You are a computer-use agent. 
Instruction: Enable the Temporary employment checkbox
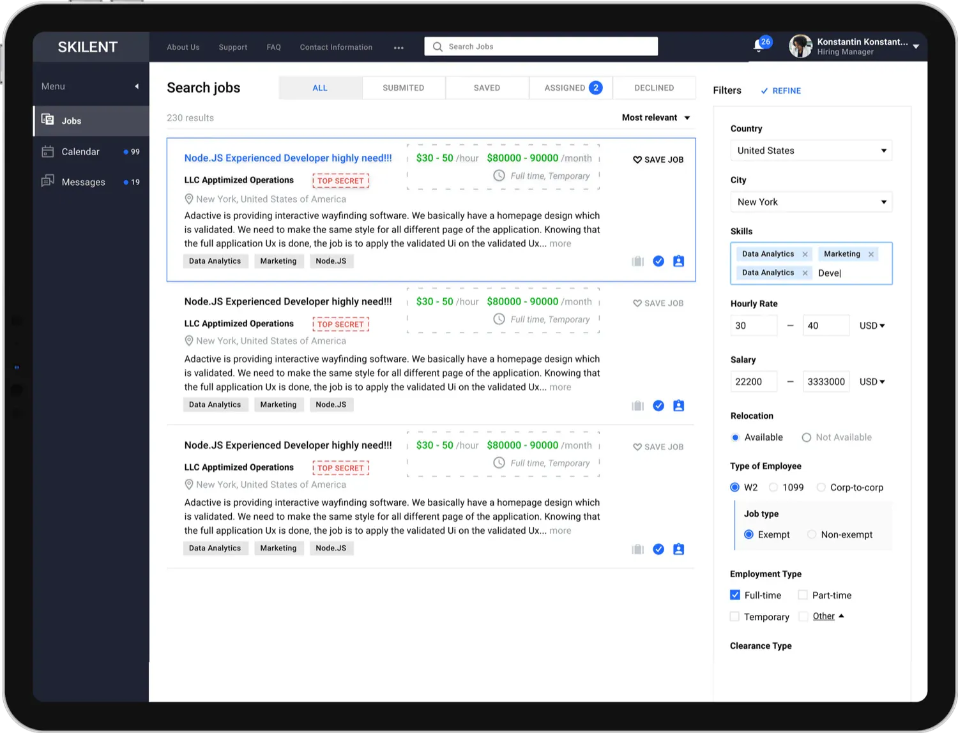point(734,616)
